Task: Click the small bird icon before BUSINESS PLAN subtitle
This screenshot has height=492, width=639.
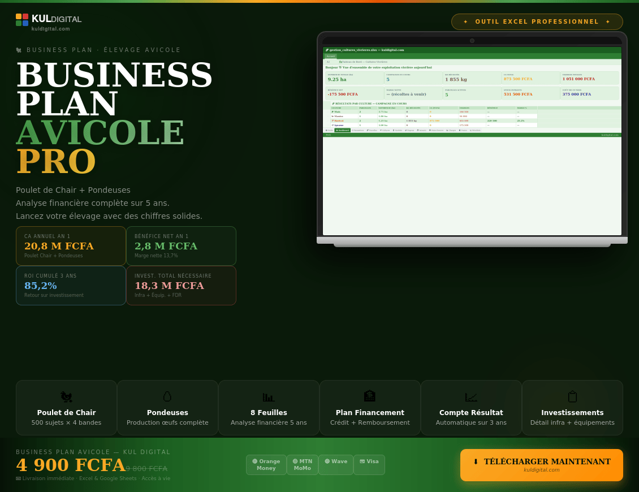Action: click(19, 50)
